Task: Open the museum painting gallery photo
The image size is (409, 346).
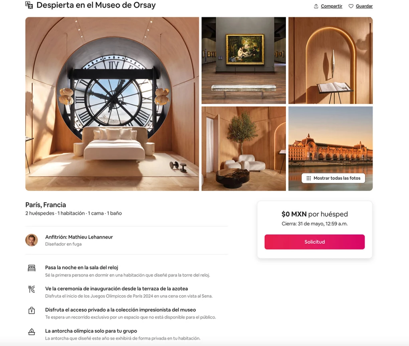Action: coord(244,61)
